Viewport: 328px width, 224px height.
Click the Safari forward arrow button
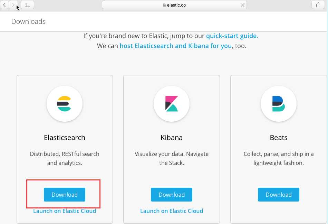(13, 5)
